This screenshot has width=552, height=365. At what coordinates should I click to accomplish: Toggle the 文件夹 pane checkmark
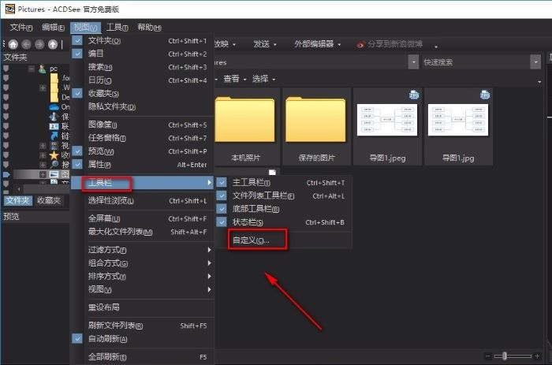click(x=77, y=40)
